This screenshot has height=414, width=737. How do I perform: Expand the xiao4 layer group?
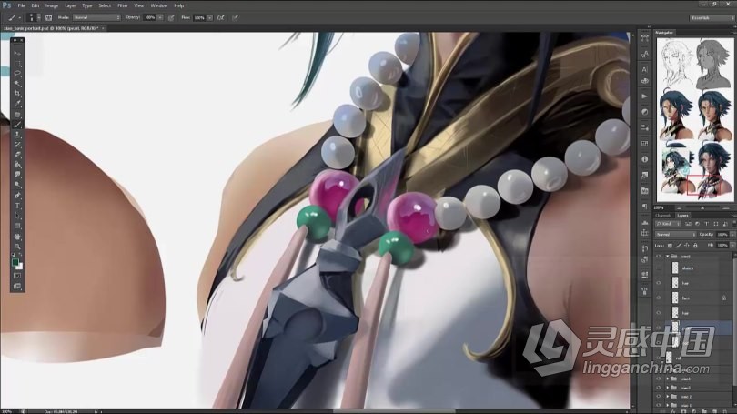[668, 379]
